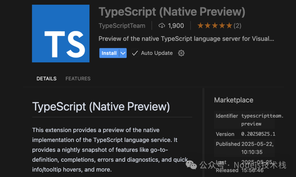Image resolution: width=296 pixels, height=177 pixels.
Task: Click the extension title at the top
Action: coord(172,12)
